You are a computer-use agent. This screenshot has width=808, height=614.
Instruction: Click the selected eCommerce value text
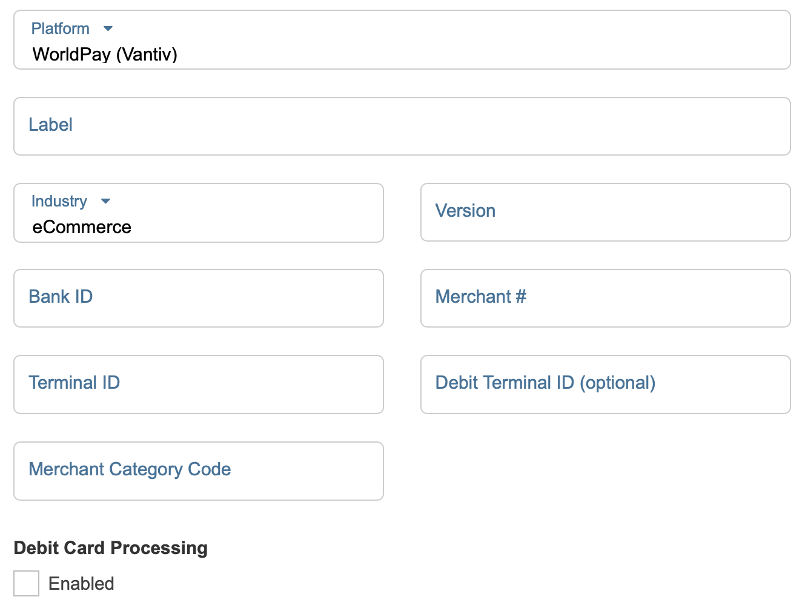(x=82, y=227)
